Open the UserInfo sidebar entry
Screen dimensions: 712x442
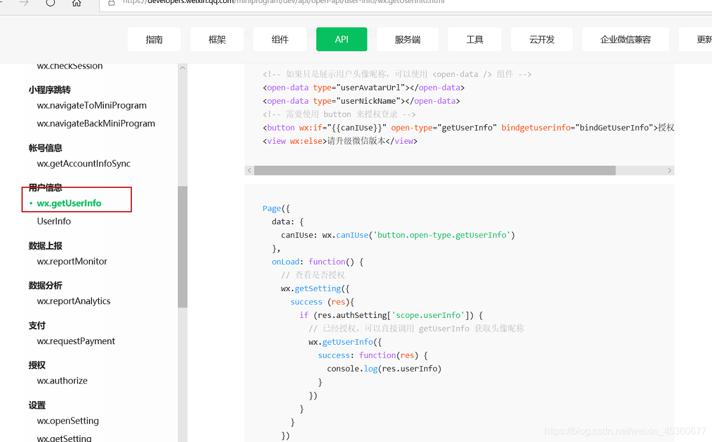click(54, 221)
